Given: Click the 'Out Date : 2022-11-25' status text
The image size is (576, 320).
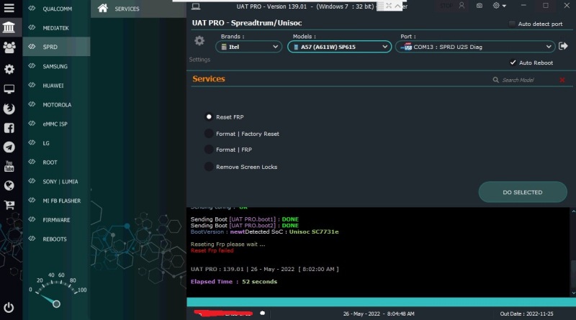Looking at the screenshot, I should point(526,314).
